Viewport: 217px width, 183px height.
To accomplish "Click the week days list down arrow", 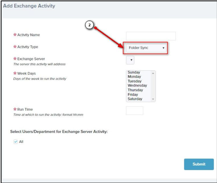I will click(153, 99).
